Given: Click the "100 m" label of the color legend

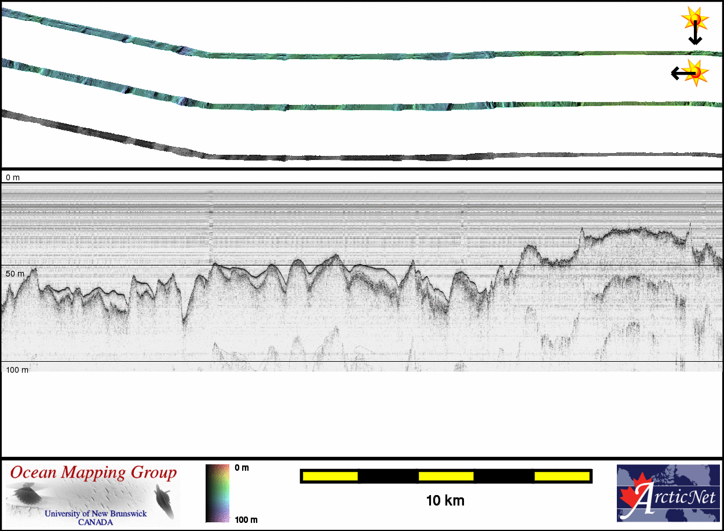Looking at the screenshot, I should coord(246,519).
